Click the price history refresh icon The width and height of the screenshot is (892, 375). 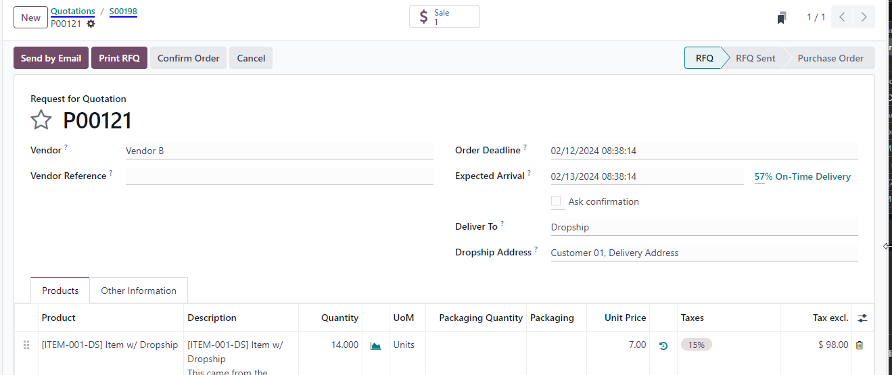tap(663, 345)
